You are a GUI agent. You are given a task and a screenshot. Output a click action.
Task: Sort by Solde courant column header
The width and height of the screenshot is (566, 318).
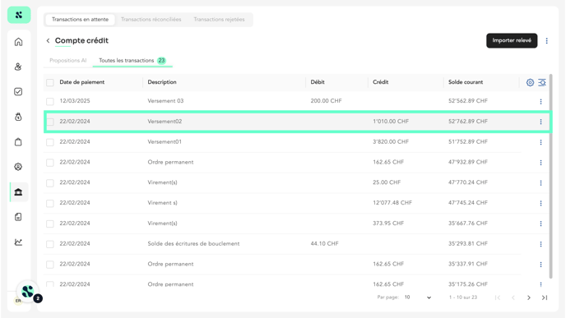pyautogui.click(x=466, y=82)
